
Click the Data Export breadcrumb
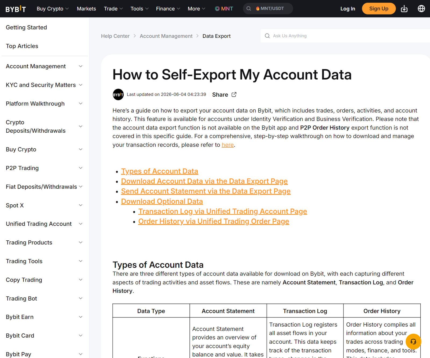coord(217,36)
